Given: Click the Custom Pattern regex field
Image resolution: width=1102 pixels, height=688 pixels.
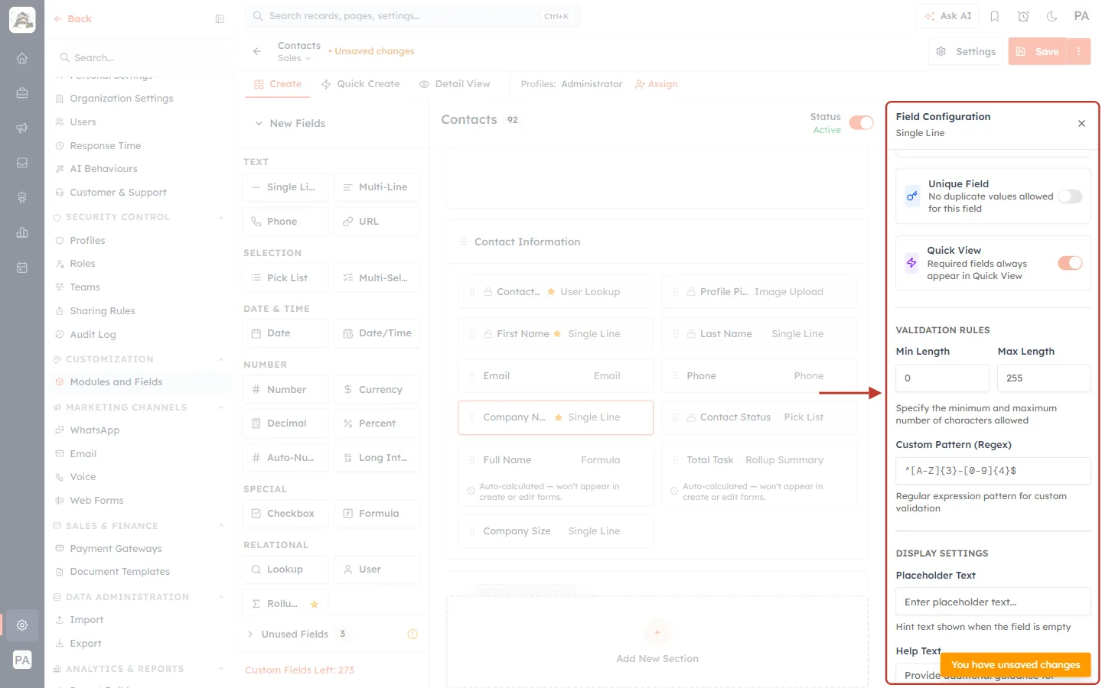Looking at the screenshot, I should pos(993,471).
